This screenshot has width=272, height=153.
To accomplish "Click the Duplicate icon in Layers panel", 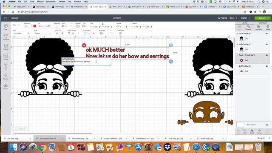I will [258, 27].
